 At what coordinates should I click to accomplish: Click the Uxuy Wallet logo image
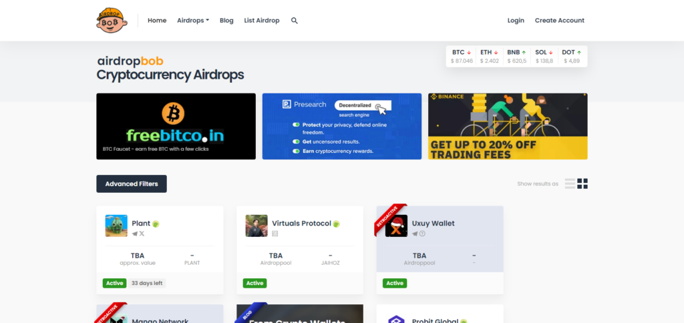coord(397,226)
